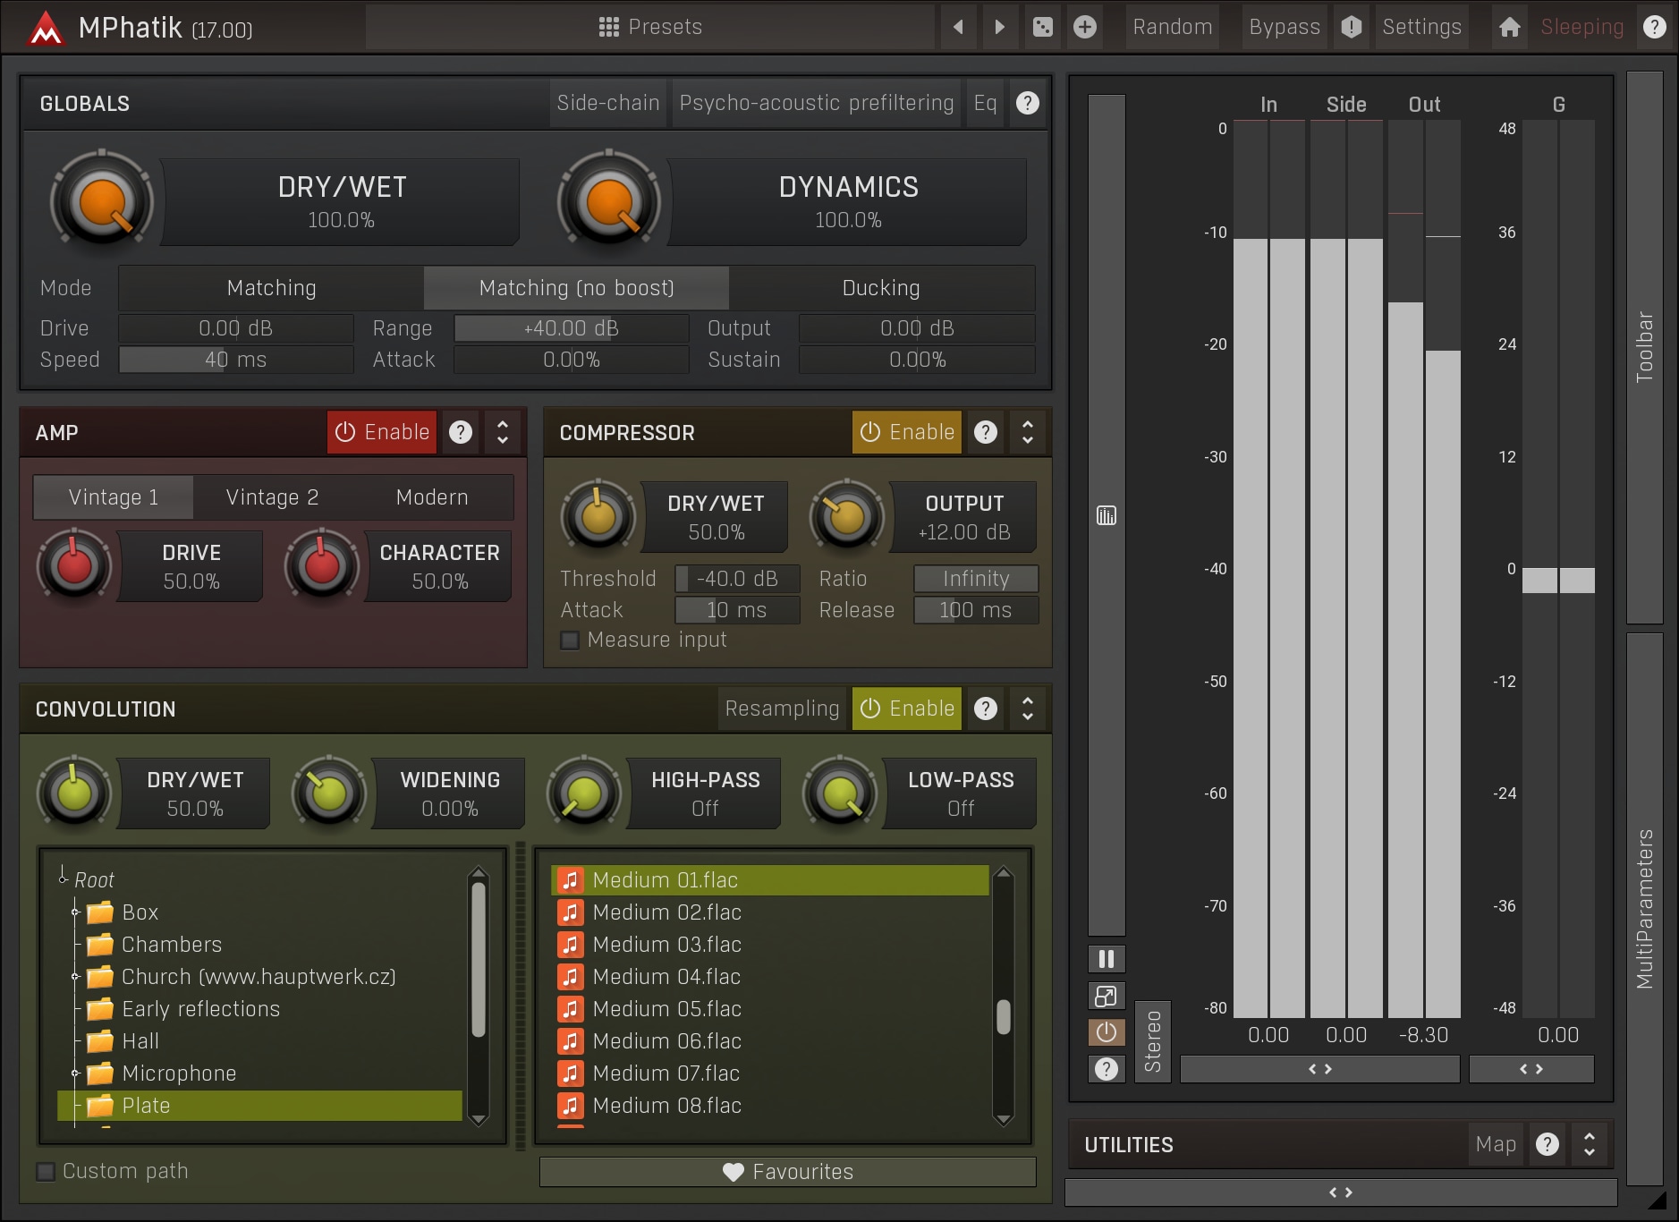This screenshot has height=1222, width=1679.
Task: Expand the Utilities section arrows
Action: (x=1589, y=1144)
